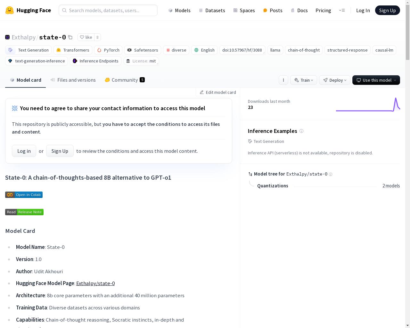Click the llama tag
This screenshot has height=328, width=410.
pyautogui.click(x=275, y=50)
